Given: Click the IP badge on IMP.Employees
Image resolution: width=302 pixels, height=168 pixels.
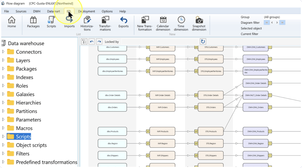Looking at the screenshot, I should (148, 59).
